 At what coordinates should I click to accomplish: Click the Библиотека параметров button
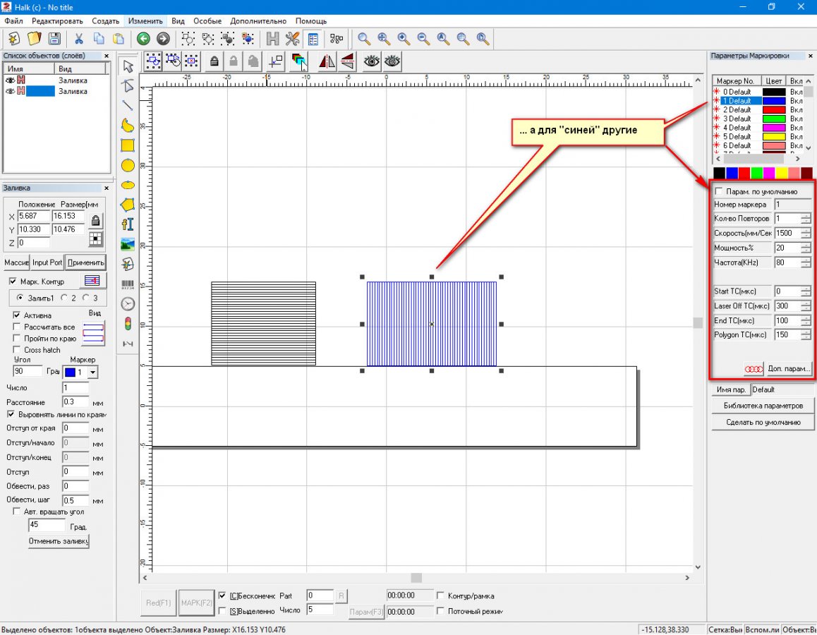click(x=763, y=406)
